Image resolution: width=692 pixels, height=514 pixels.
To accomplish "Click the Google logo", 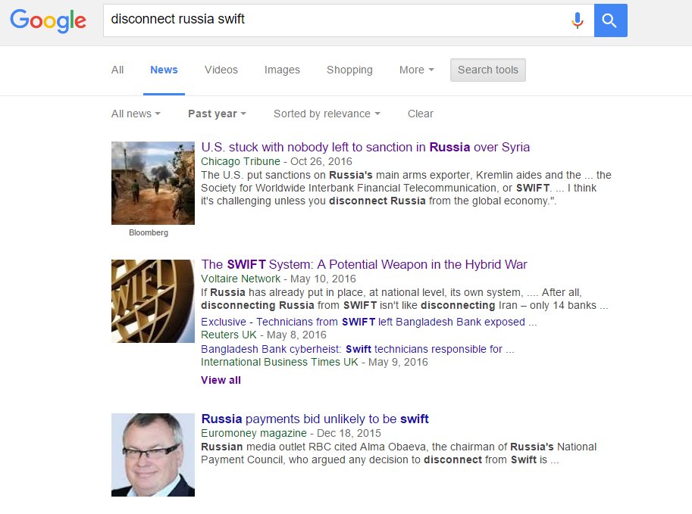I will [48, 20].
